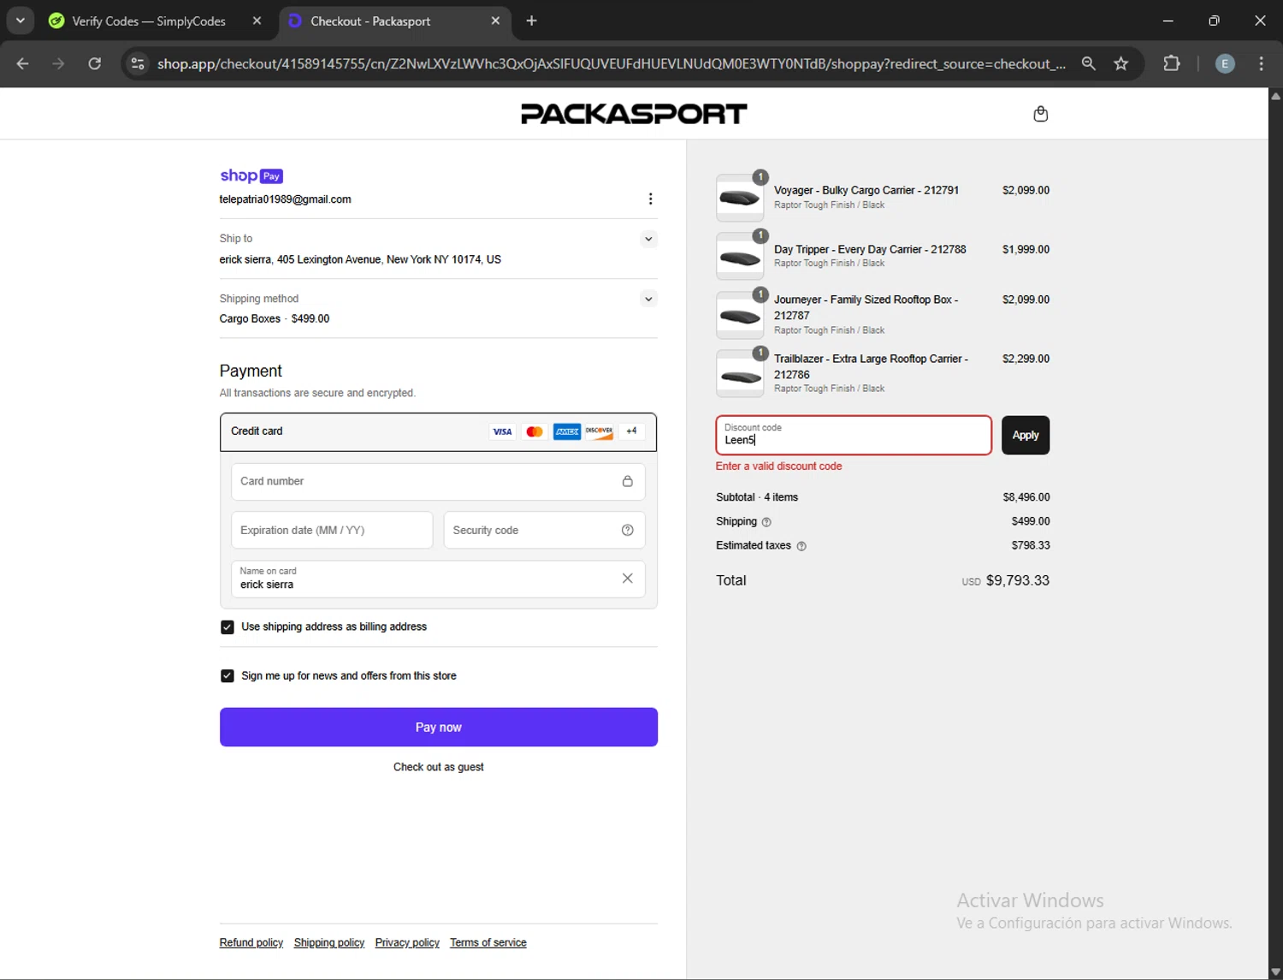Open the Terms of service link
The image size is (1283, 980).
(x=488, y=942)
